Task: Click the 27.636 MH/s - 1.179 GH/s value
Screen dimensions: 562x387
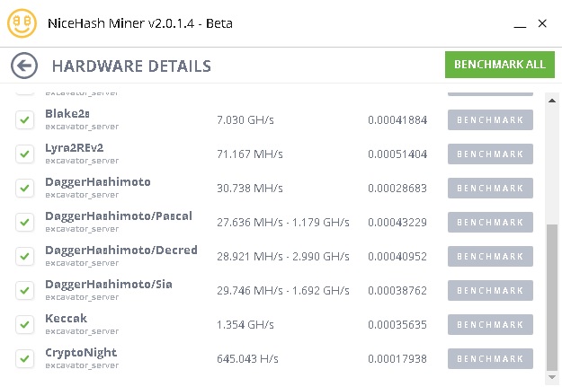Action: click(282, 223)
